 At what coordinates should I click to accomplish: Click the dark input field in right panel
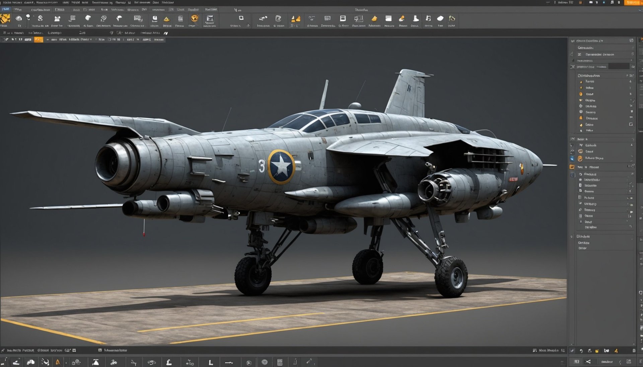tap(619, 67)
